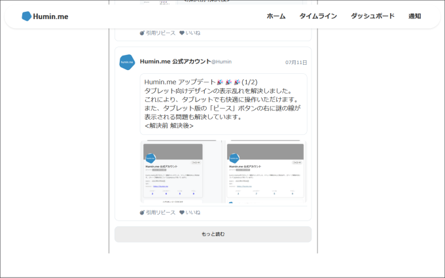Click the <解決前 解決後> text line

[169, 126]
